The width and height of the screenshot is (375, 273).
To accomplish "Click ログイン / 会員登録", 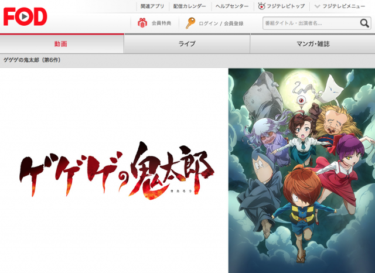I will [x=221, y=23].
